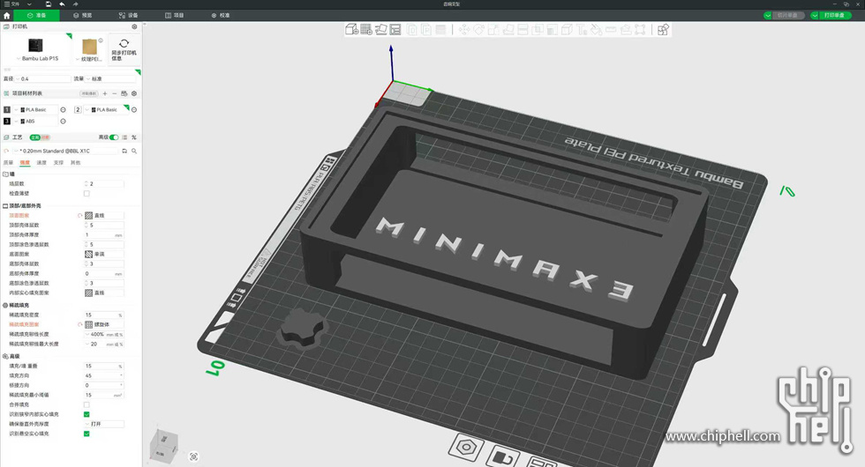Click the save project icon in the title bar
The image size is (865, 467).
[49, 4]
